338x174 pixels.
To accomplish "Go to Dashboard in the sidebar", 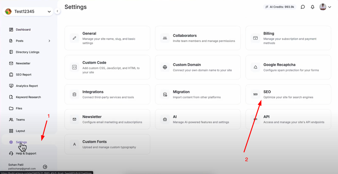I will (23, 30).
